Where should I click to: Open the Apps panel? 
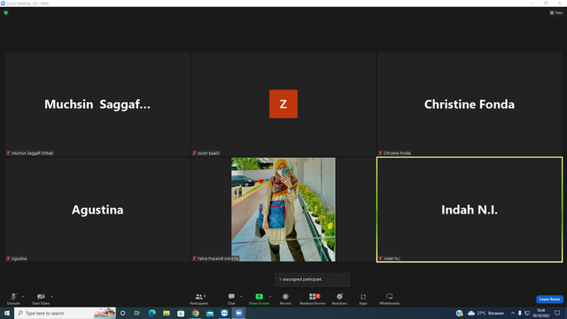[x=363, y=299]
